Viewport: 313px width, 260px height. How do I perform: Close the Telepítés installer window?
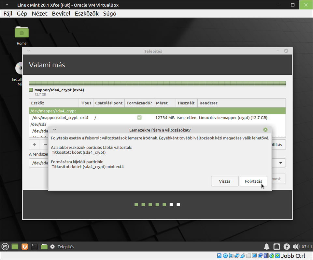286,51
